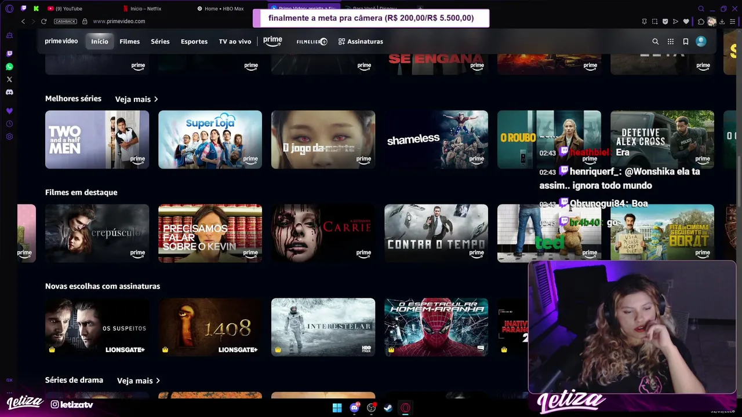The image size is (742, 417).
Task: Open O Espetacular Homem-Aranha thumbnail
Action: (x=436, y=327)
